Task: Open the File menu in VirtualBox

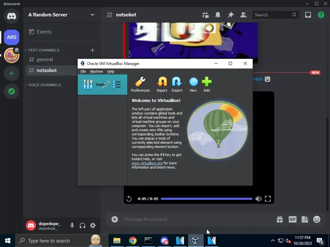Action: coord(83,71)
